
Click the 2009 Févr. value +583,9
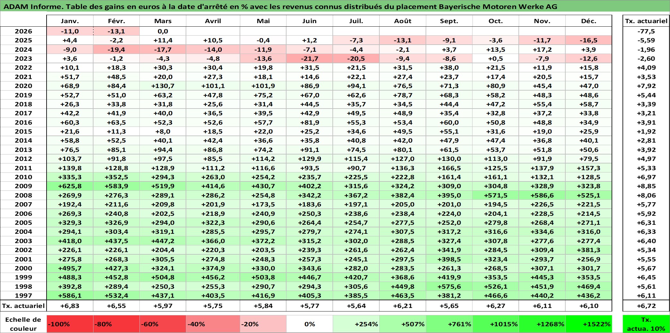coord(116,186)
